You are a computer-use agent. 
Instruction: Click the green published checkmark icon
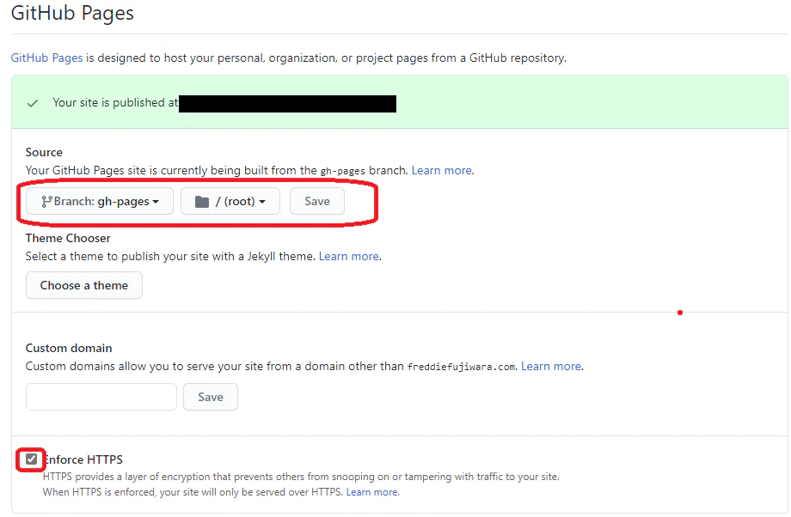coord(33,103)
